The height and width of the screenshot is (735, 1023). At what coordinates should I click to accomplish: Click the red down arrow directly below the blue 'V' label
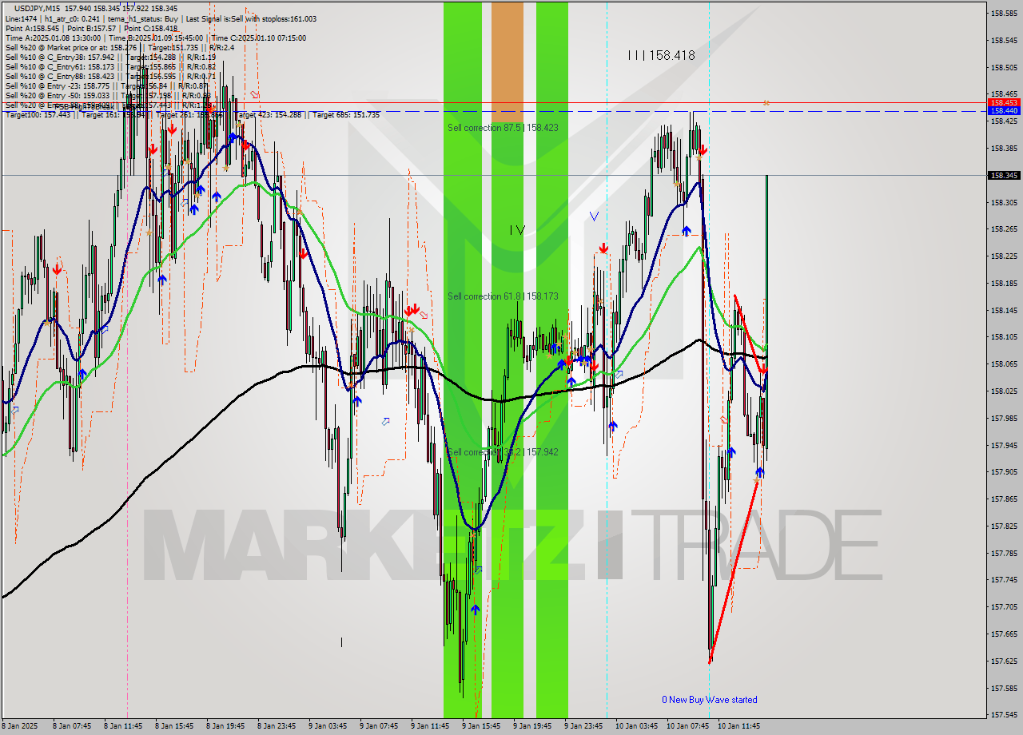[x=603, y=248]
